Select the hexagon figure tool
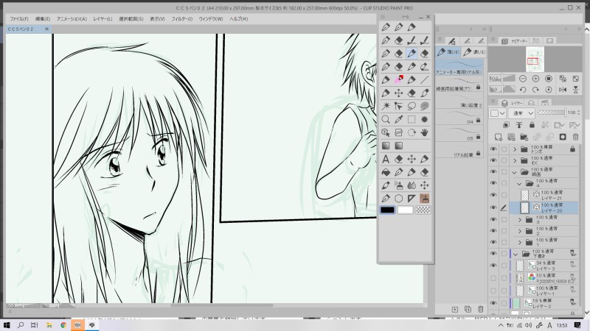The width and height of the screenshot is (590, 331). click(x=398, y=199)
